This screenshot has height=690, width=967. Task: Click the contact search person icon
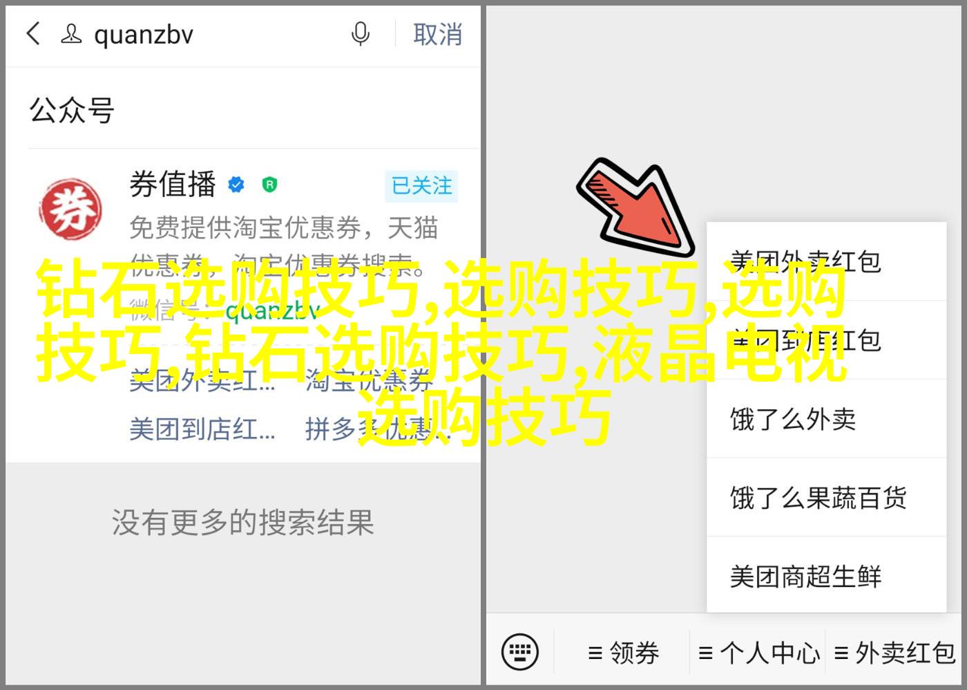click(71, 34)
